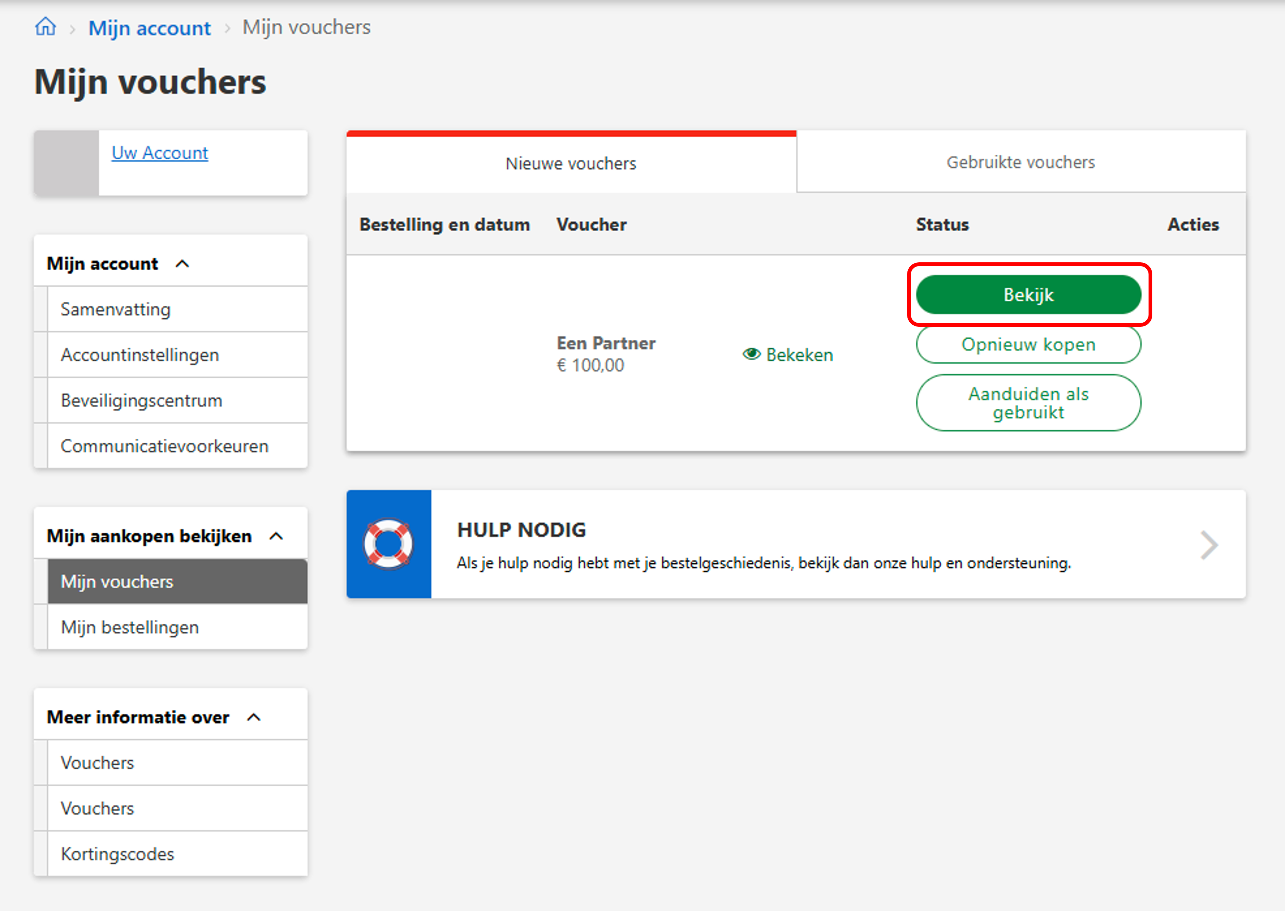Image resolution: width=1285 pixels, height=911 pixels.
Task: Open the HULP NODIG banner arrow
Action: click(x=1209, y=545)
